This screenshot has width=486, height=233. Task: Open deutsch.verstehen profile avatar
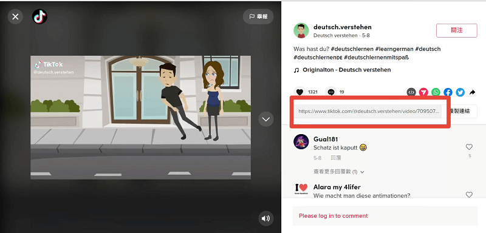coord(301,30)
